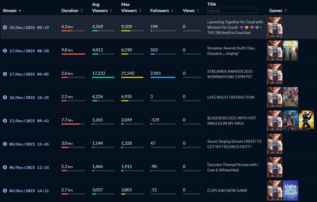Click the League of Legends game thumbnail
Viewport: 317px width, 202px height.
pos(290,97)
